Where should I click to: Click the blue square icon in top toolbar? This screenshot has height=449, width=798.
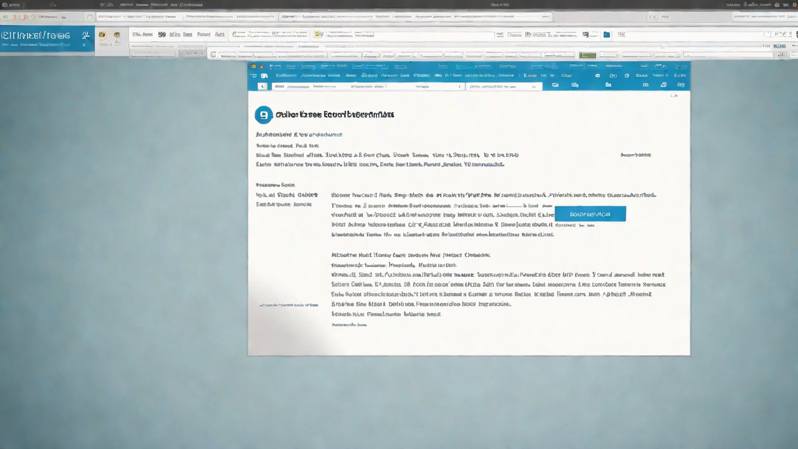tap(607, 35)
